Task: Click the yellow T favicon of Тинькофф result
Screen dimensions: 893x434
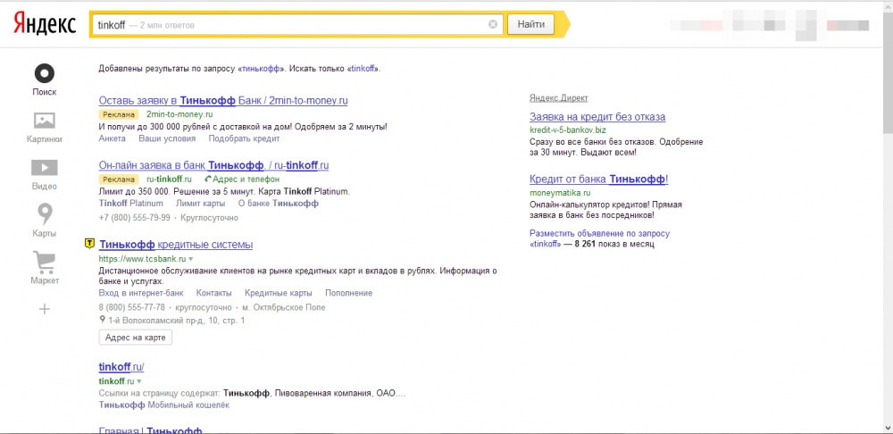Action: pos(89,244)
